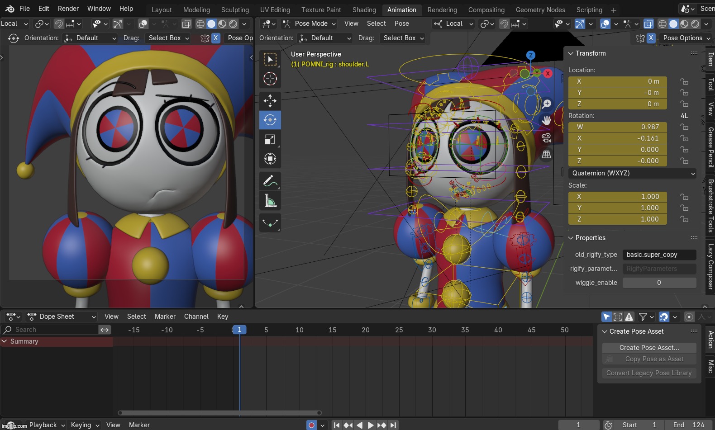Open right viewport Orientation Default dropdown
Viewport: 715px width, 430px height.
pyautogui.click(x=325, y=38)
